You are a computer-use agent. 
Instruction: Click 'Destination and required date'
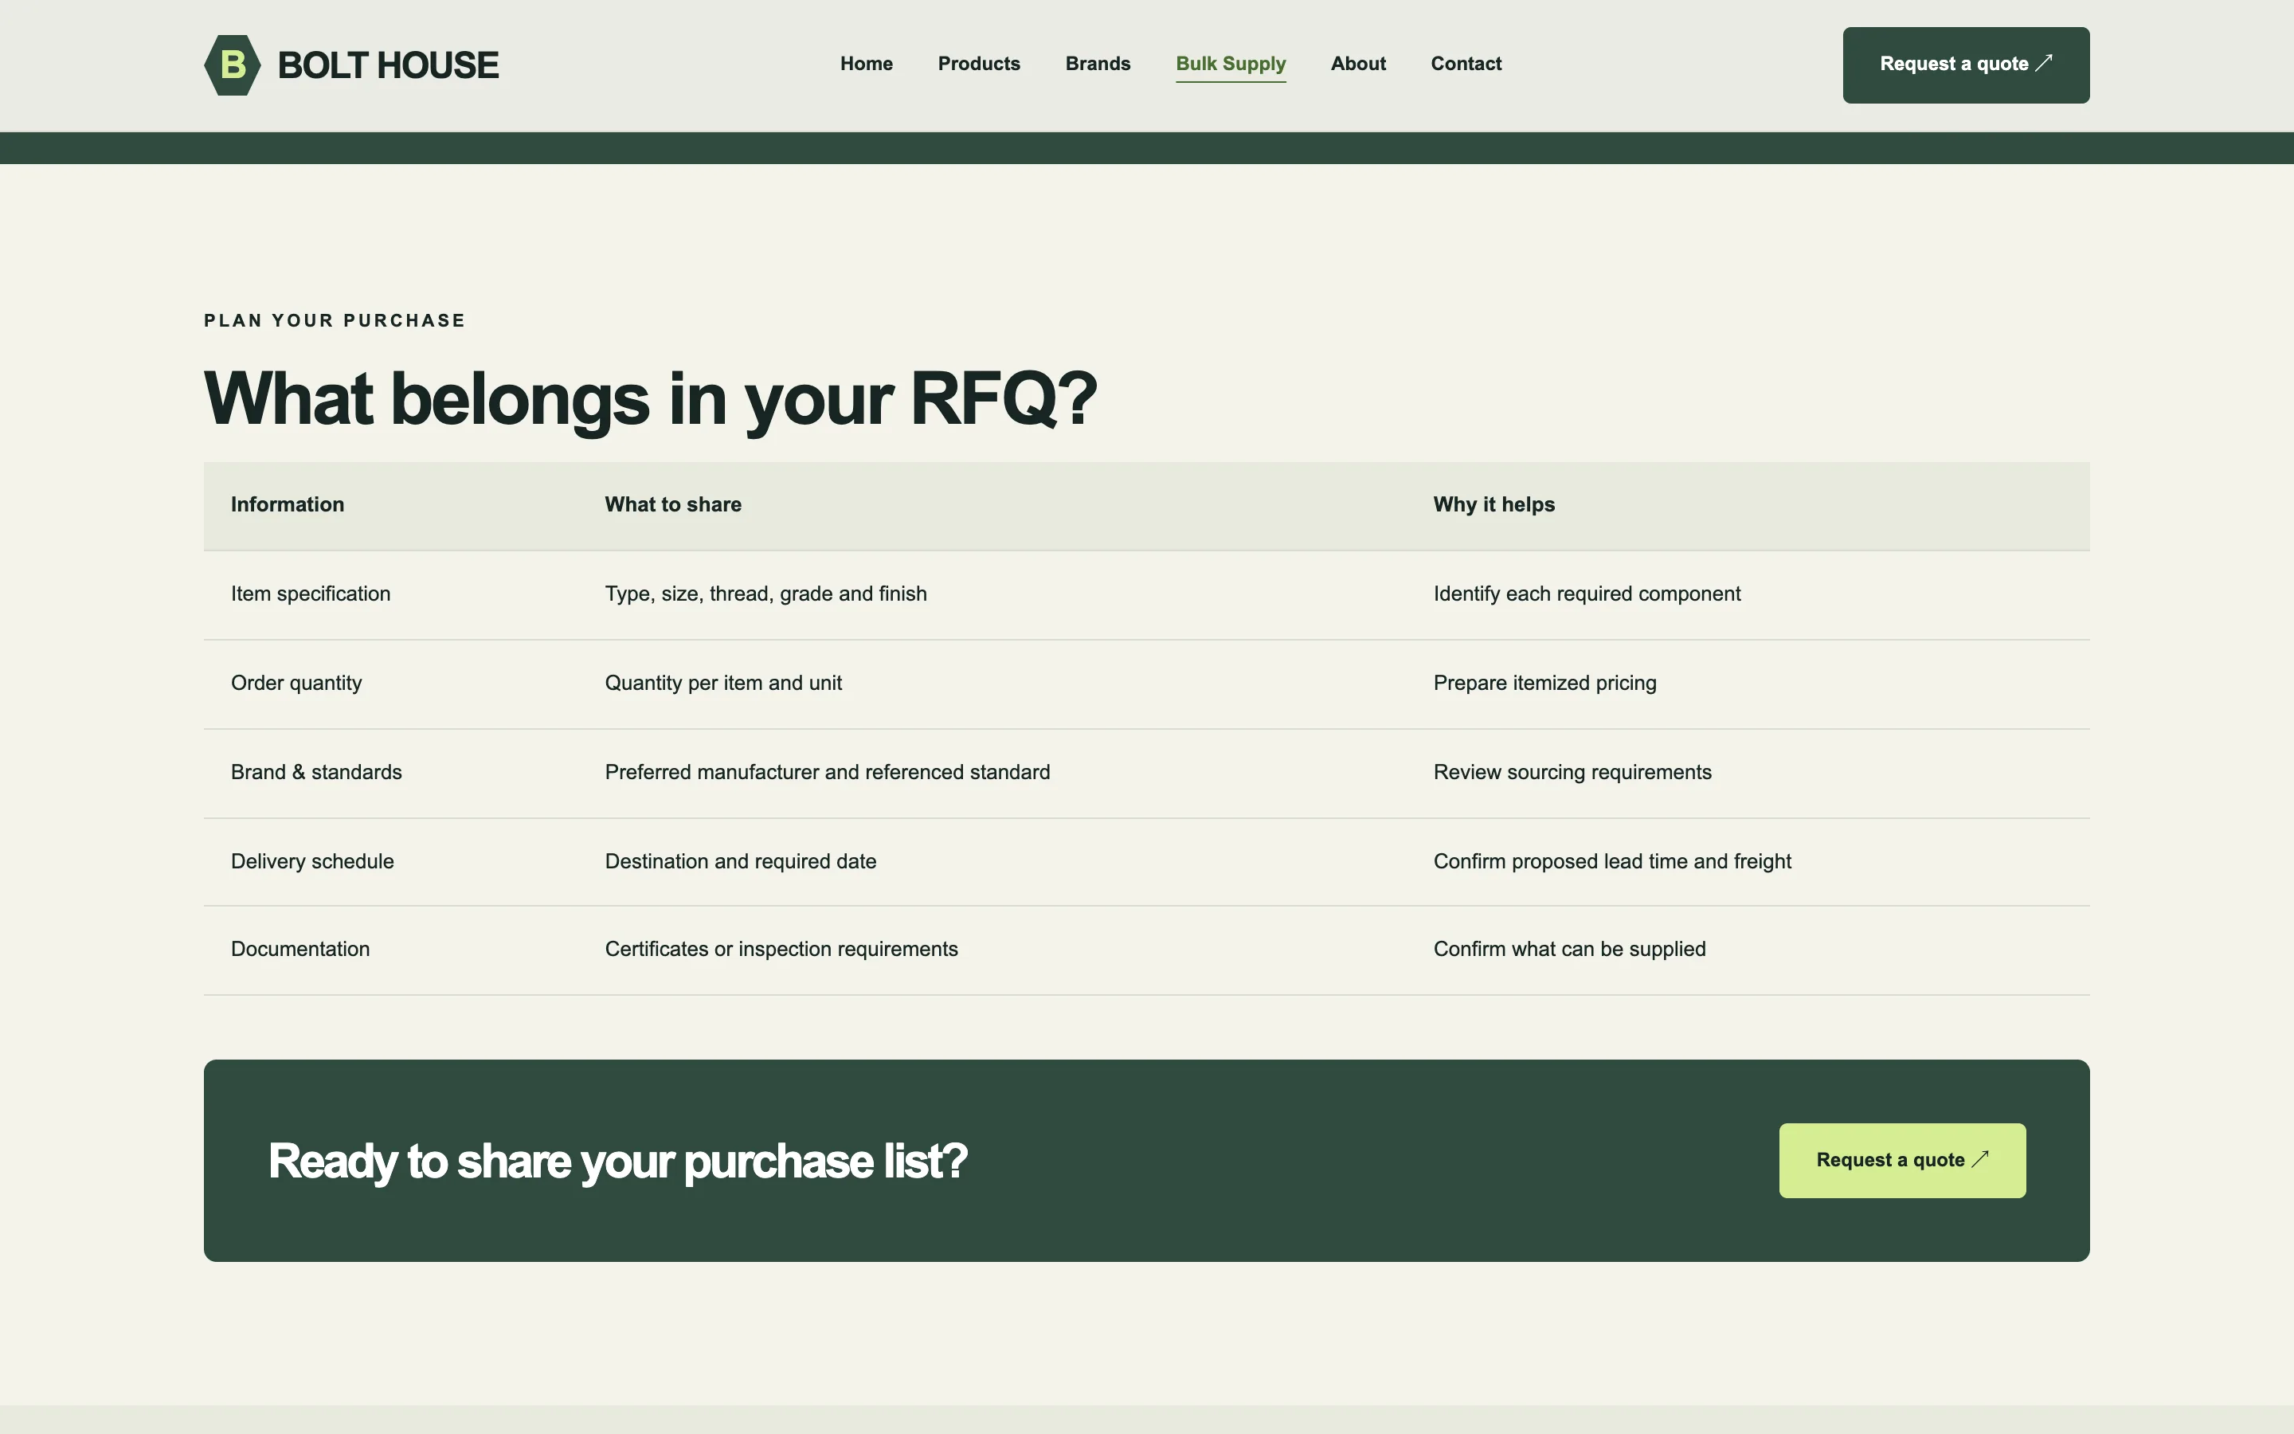[x=740, y=861]
